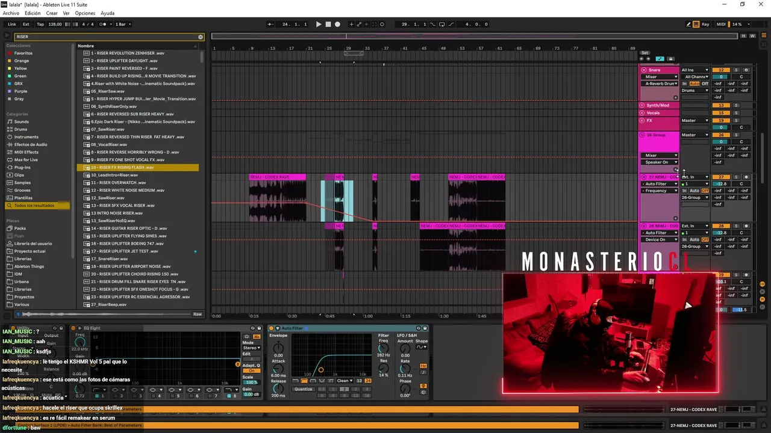Toggle the EQ Eight device activator

(73, 328)
